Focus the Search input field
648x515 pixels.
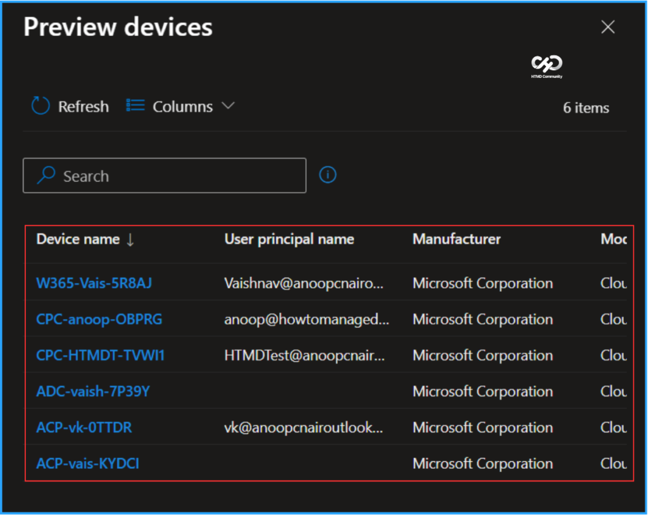[x=165, y=176]
